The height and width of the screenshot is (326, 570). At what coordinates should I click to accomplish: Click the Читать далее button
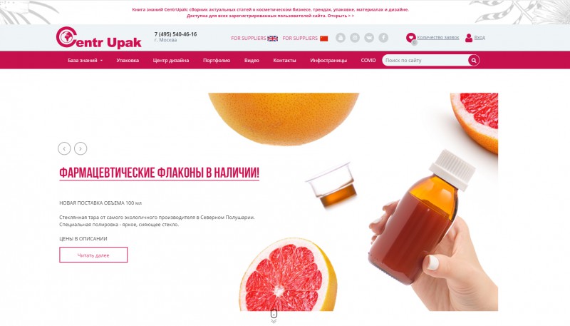tap(93, 255)
